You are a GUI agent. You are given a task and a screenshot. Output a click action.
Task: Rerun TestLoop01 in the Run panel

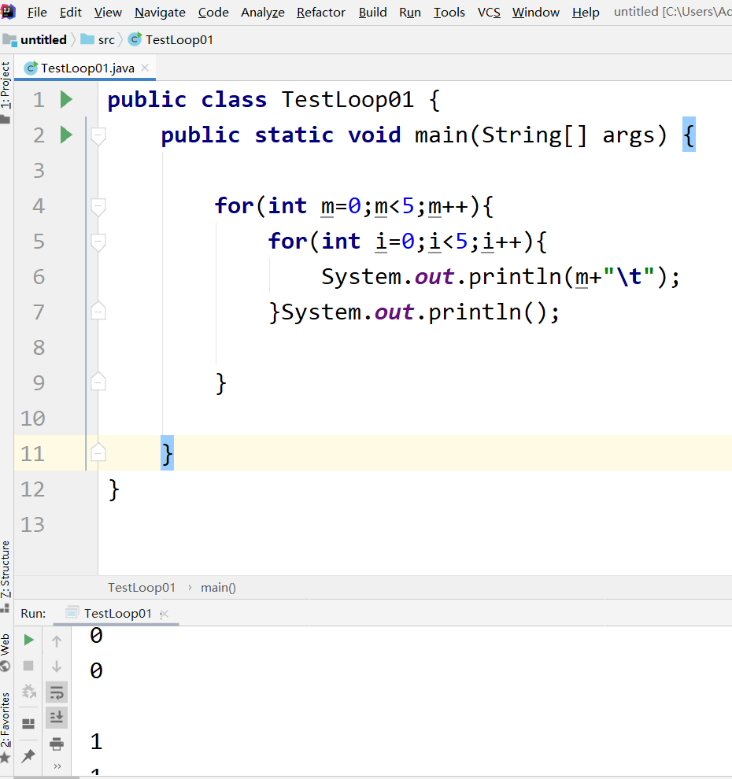click(x=29, y=640)
